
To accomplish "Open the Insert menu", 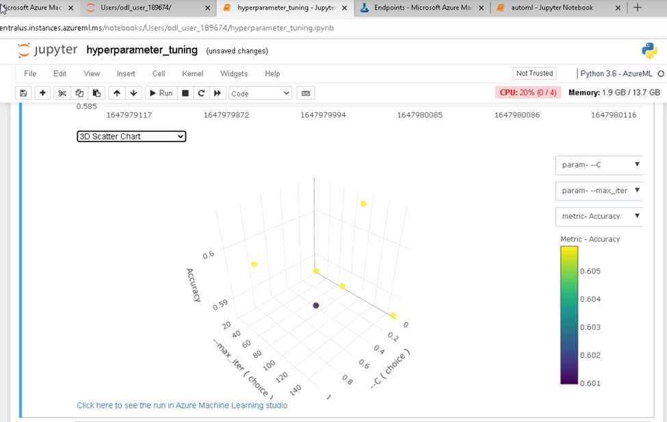I will (126, 74).
